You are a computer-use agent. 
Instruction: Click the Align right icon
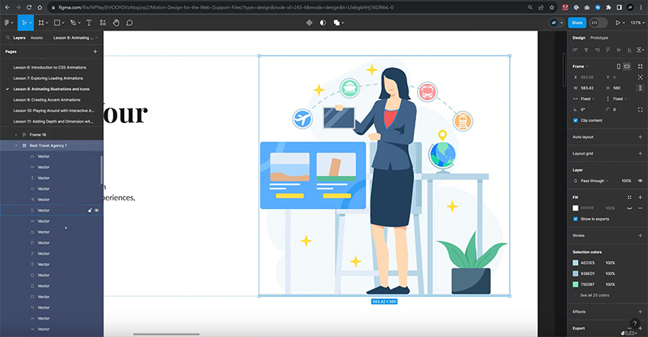597,50
